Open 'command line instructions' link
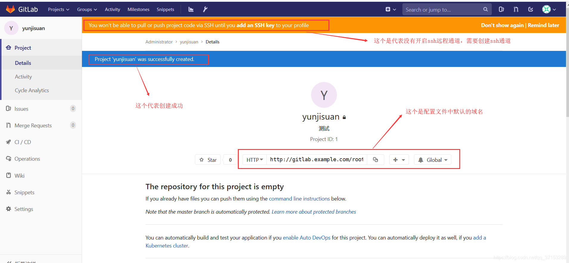 [x=299, y=199]
